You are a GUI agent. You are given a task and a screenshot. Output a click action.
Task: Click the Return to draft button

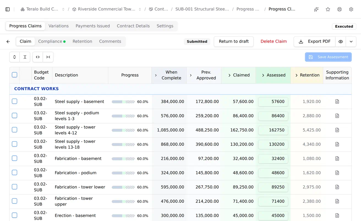click(x=234, y=42)
